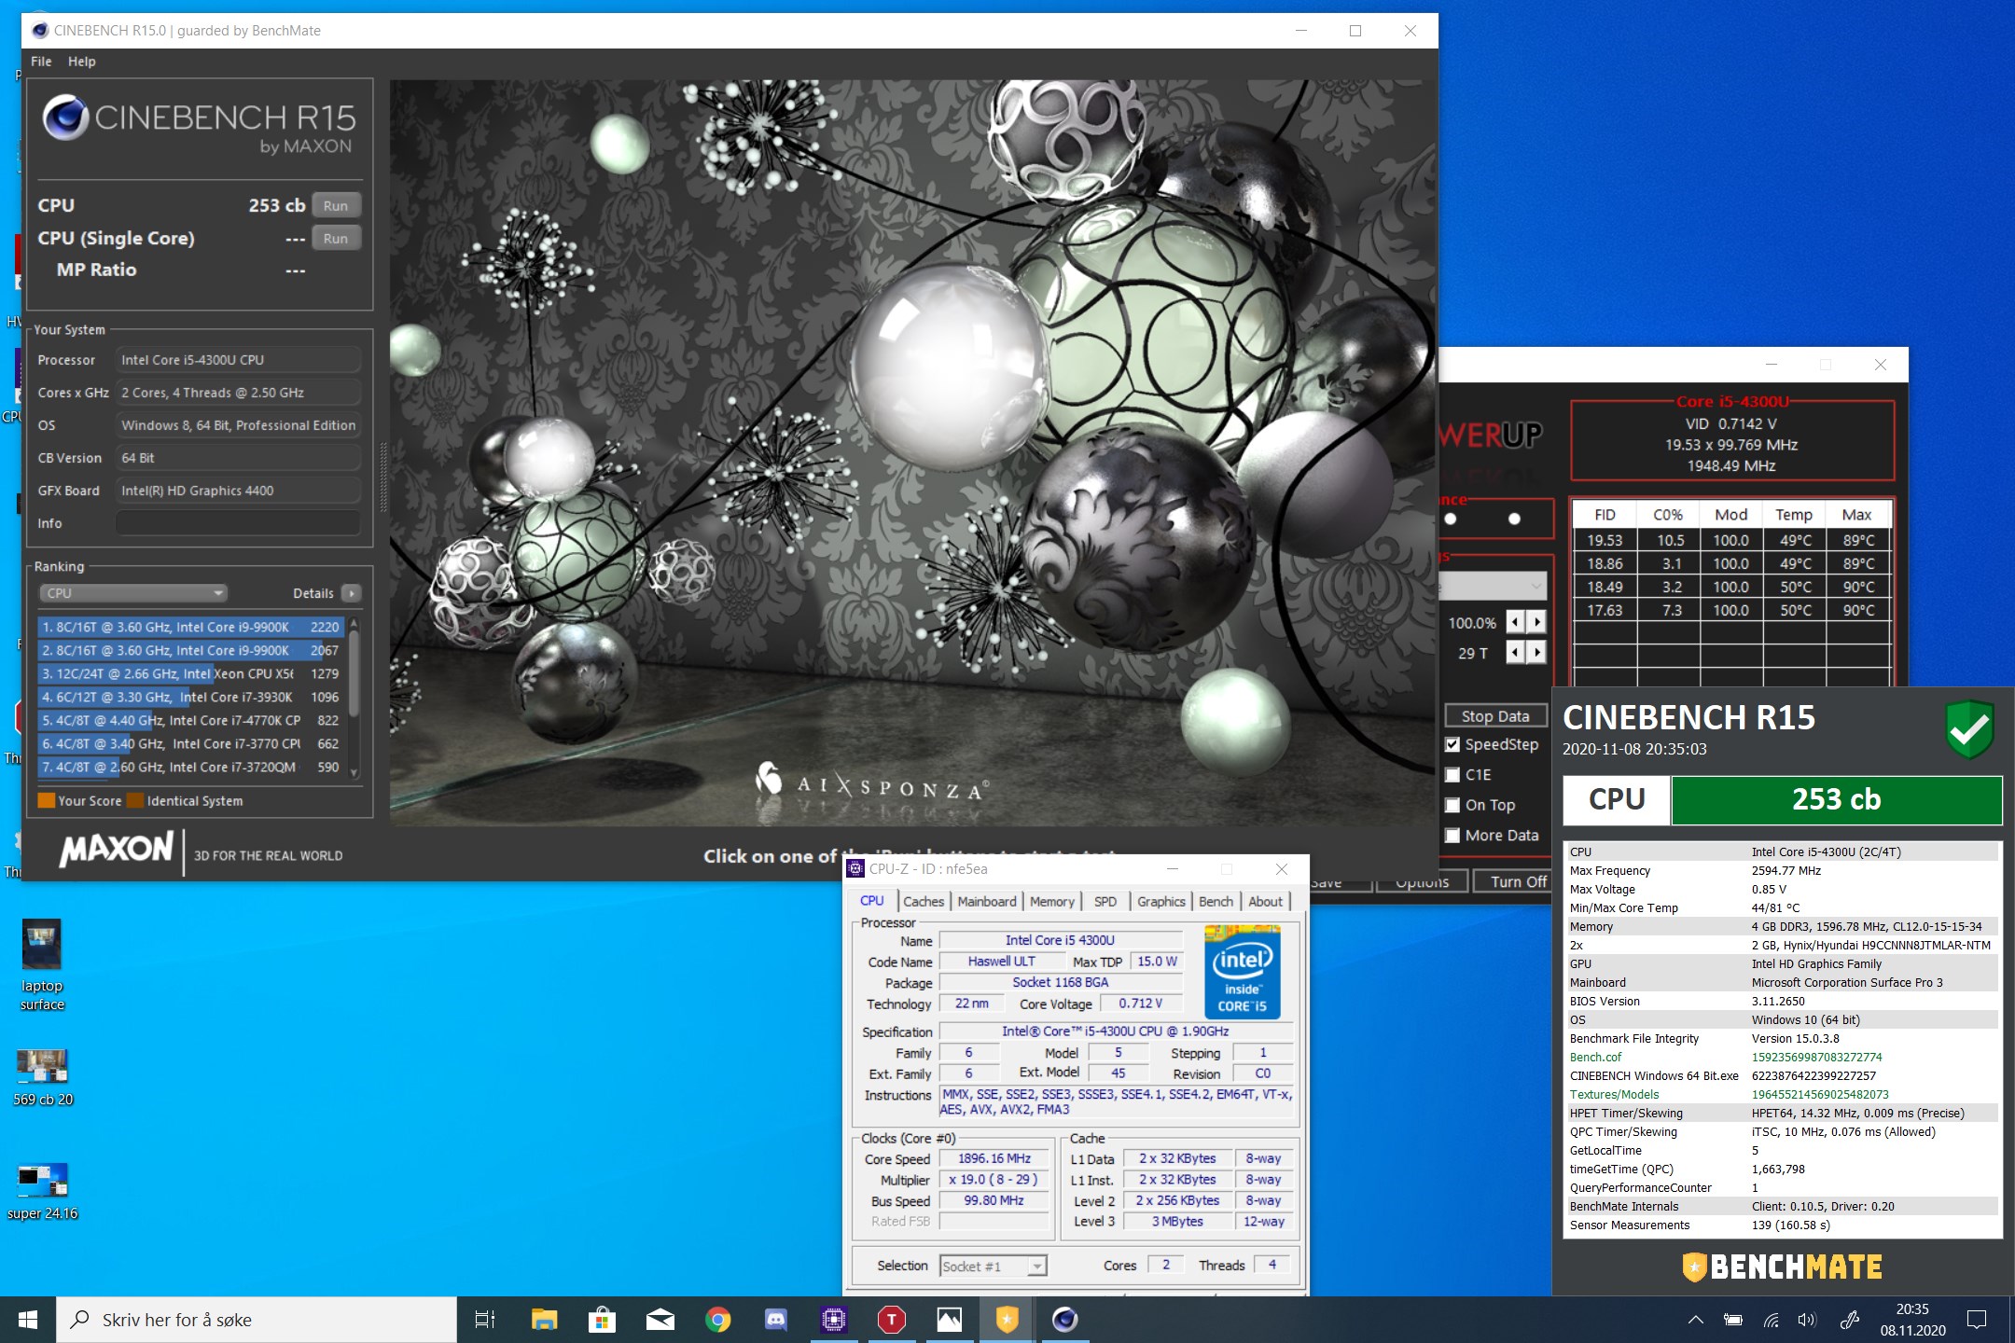Click the Info input field
This screenshot has height=1343, width=2015.
[x=238, y=523]
